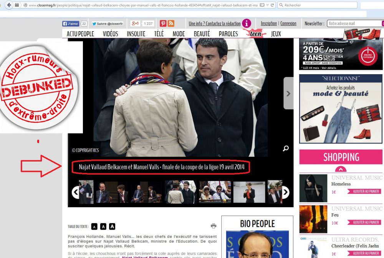Toggle reader view icon in address bar
This screenshot has height=258, width=384.
coord(262,5)
